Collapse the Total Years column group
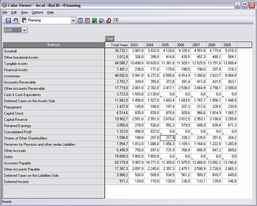This screenshot has width=257, height=206. pyautogui.click(x=108, y=45)
